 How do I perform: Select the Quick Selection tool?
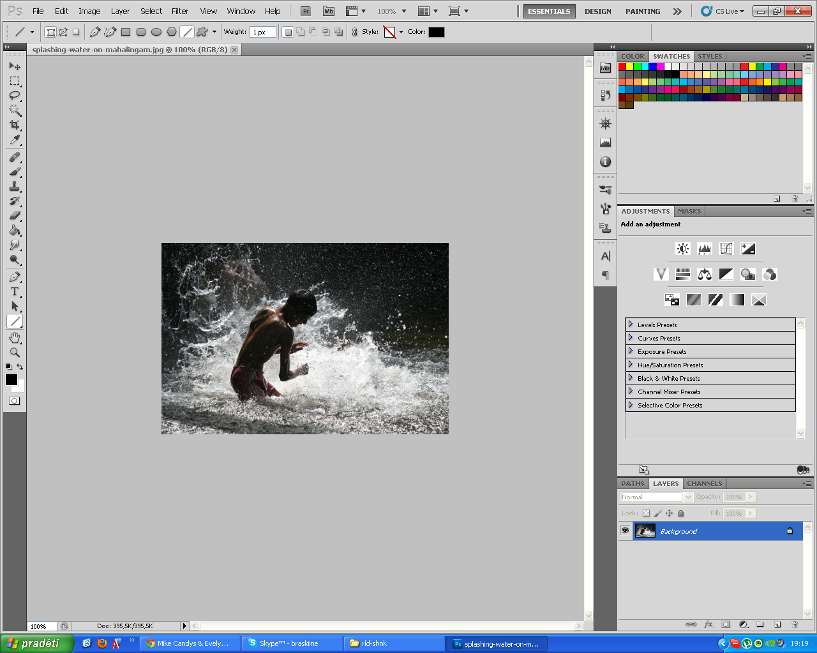pyautogui.click(x=15, y=110)
